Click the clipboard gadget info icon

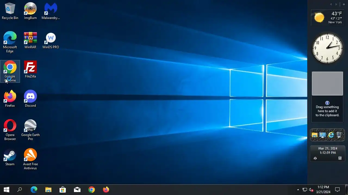[327, 103]
